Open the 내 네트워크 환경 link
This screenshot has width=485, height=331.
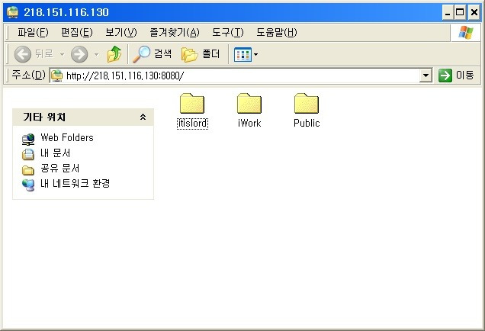[x=75, y=184]
